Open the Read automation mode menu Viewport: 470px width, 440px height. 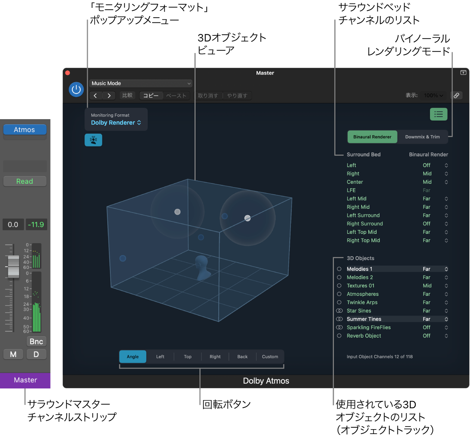pyautogui.click(x=25, y=181)
